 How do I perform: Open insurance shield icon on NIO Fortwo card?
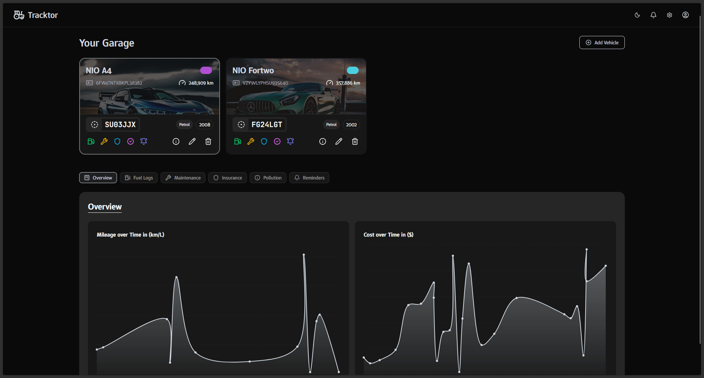click(x=264, y=141)
